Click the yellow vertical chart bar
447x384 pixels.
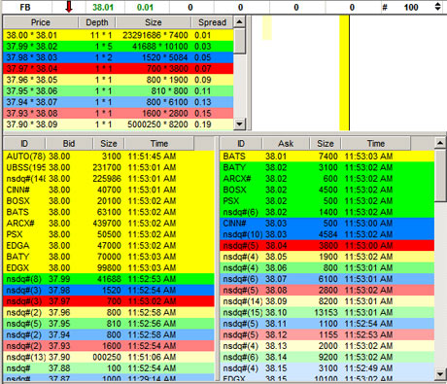344,73
